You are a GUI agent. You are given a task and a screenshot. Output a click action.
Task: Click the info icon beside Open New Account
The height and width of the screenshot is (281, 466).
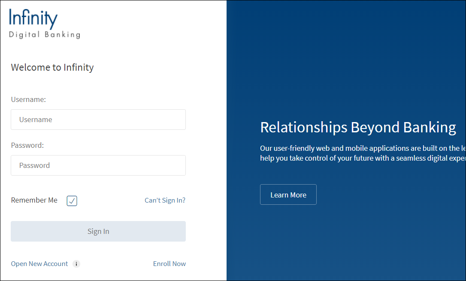pyautogui.click(x=76, y=264)
